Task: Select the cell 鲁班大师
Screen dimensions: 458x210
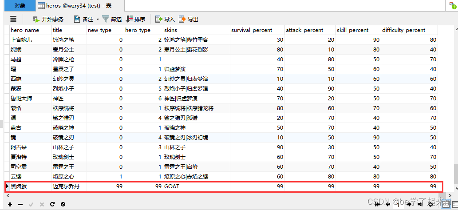Action: pos(30,99)
